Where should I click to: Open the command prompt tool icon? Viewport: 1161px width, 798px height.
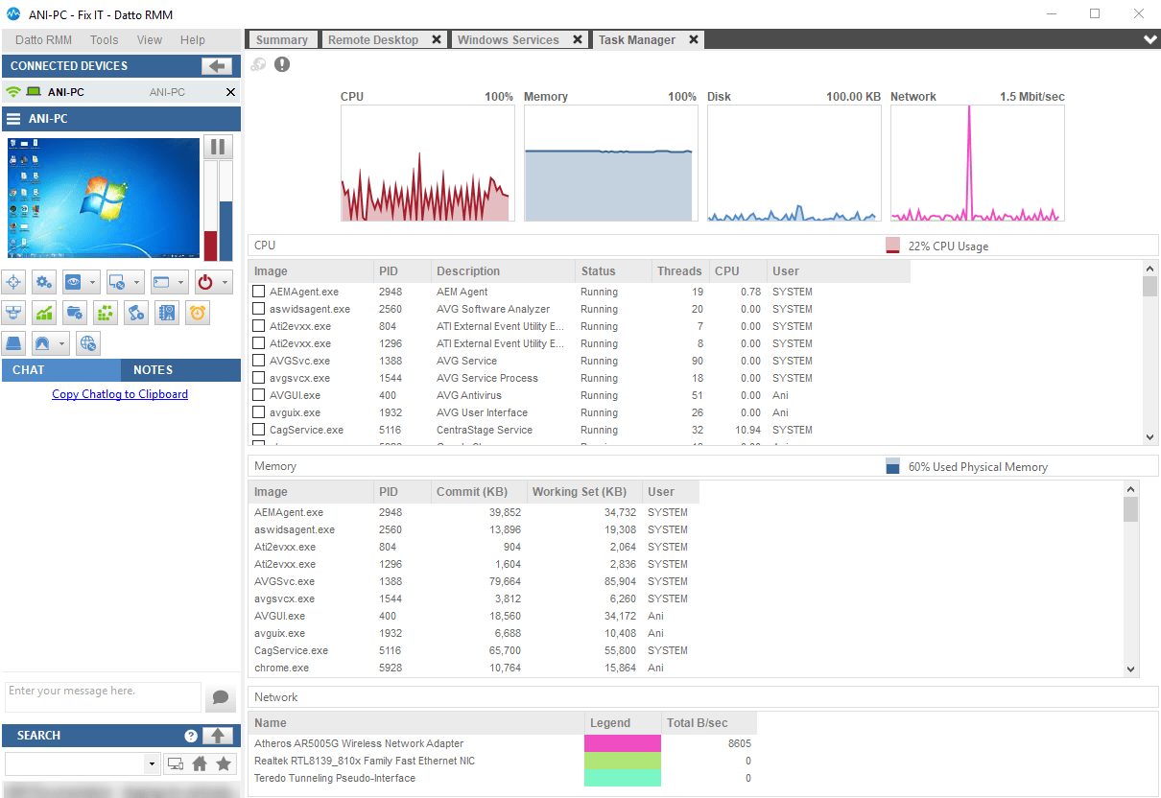pos(159,281)
